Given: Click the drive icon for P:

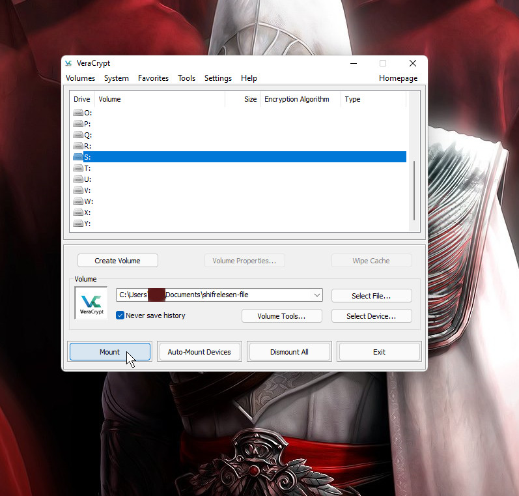Looking at the screenshot, I should click(x=77, y=124).
